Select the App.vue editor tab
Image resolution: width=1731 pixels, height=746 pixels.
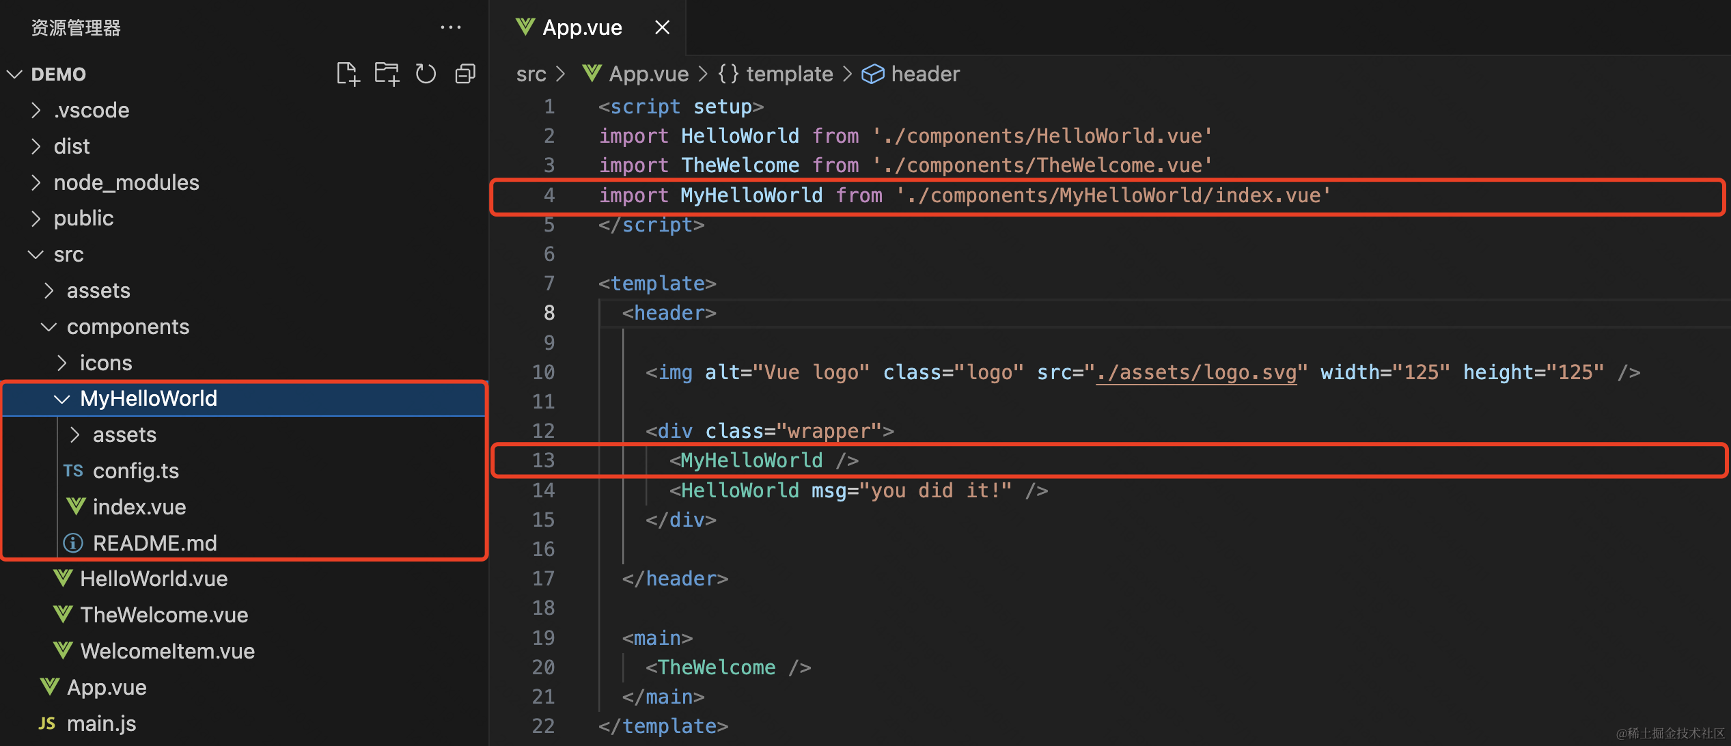(581, 27)
